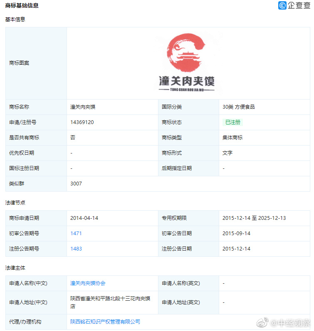Click the 优先权日期 label
Screen dimensions: 314x331
(x=22, y=153)
